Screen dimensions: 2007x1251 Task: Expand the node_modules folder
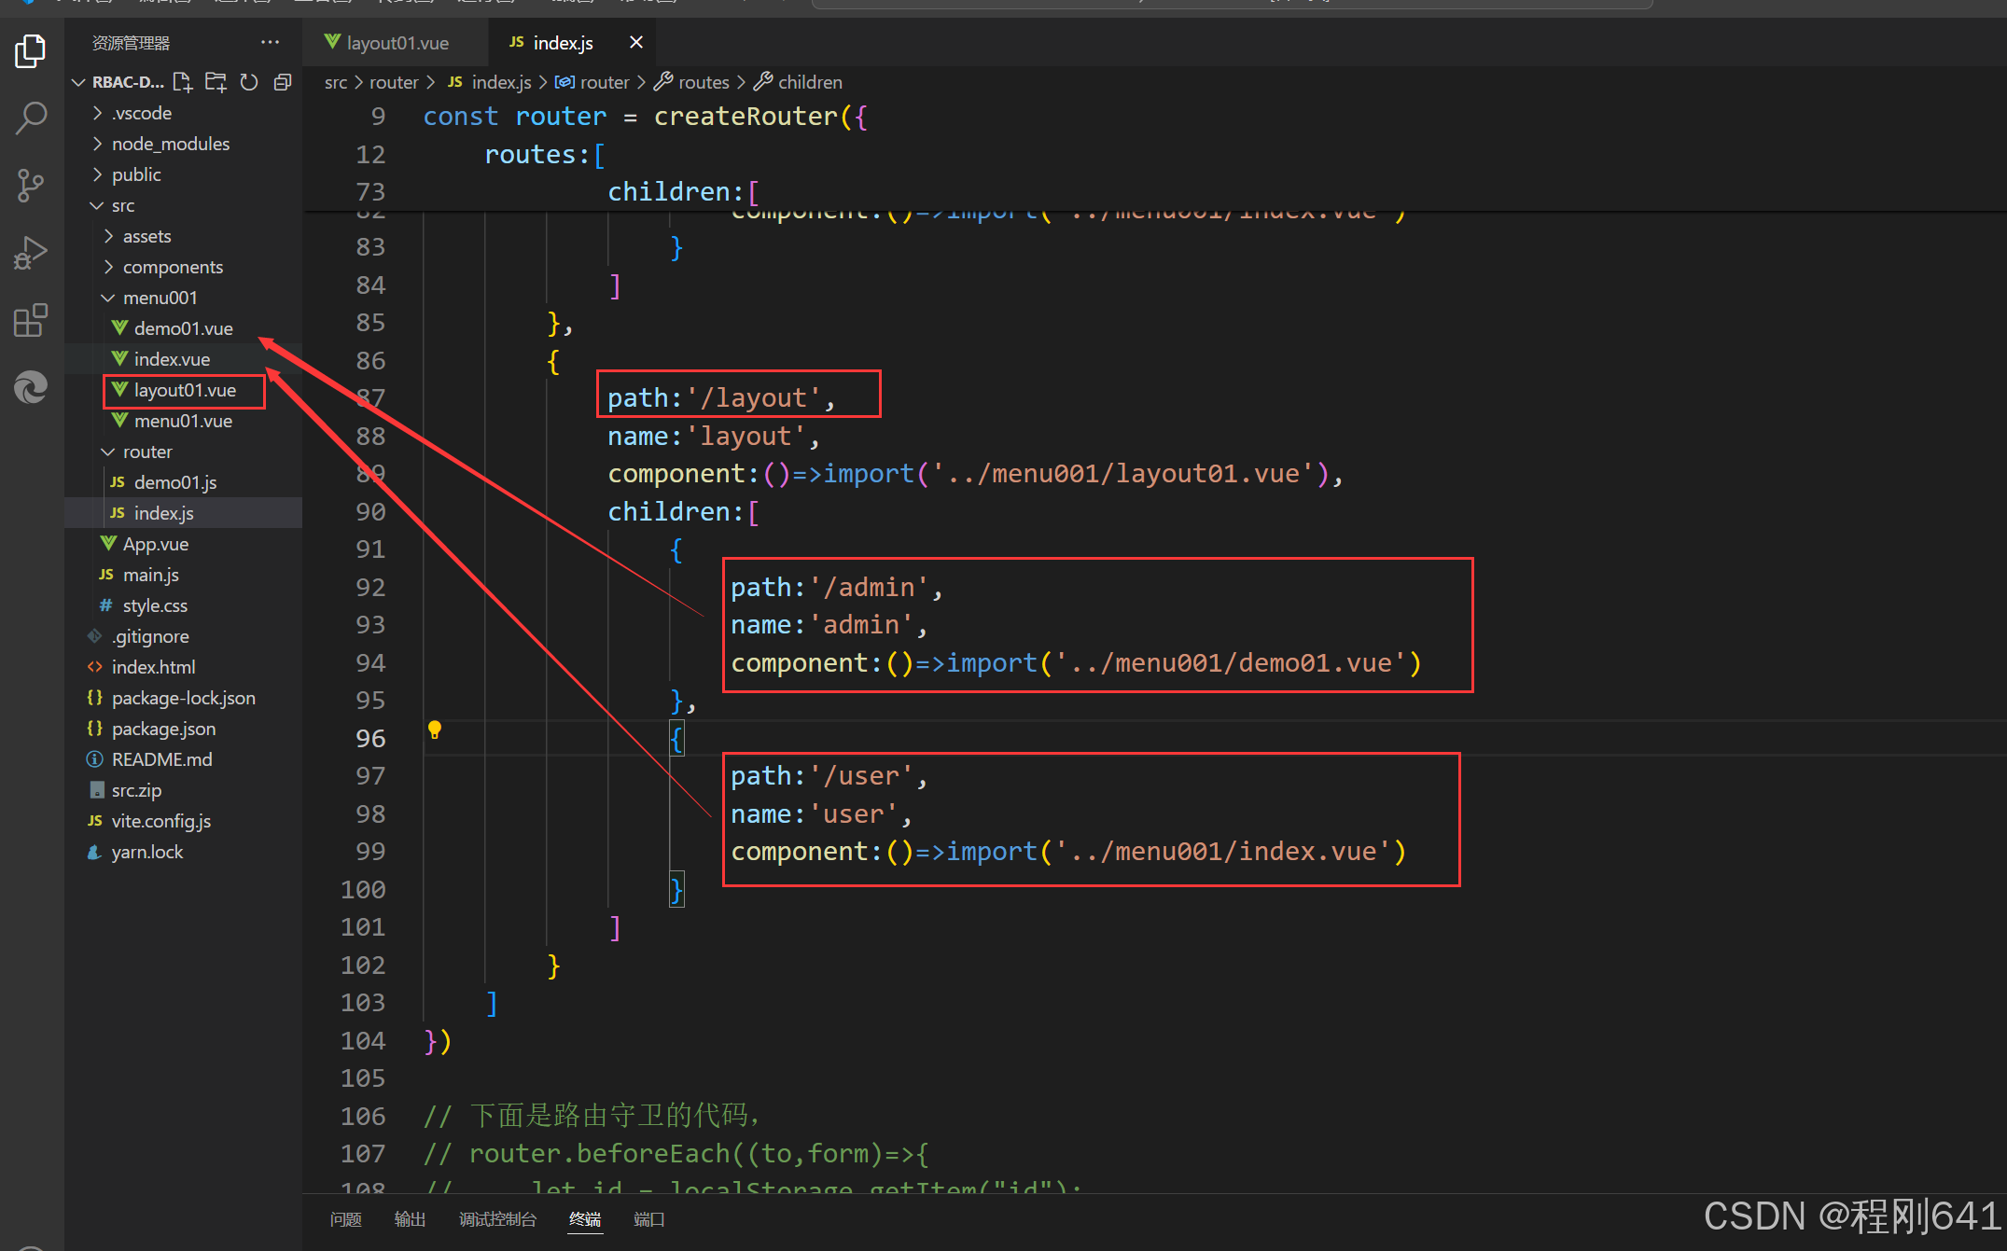(x=170, y=144)
